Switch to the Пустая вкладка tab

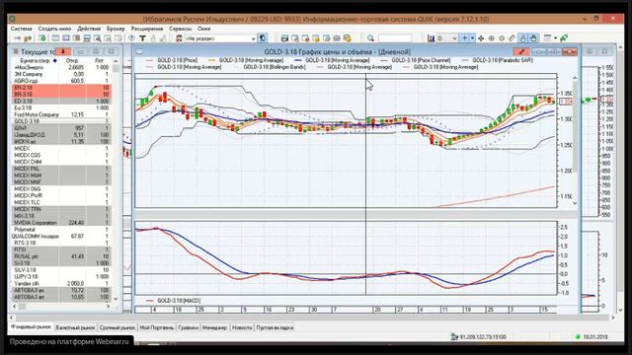tap(275, 327)
